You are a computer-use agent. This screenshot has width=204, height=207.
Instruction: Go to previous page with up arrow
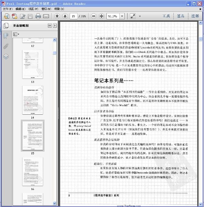[x=57, y=16]
